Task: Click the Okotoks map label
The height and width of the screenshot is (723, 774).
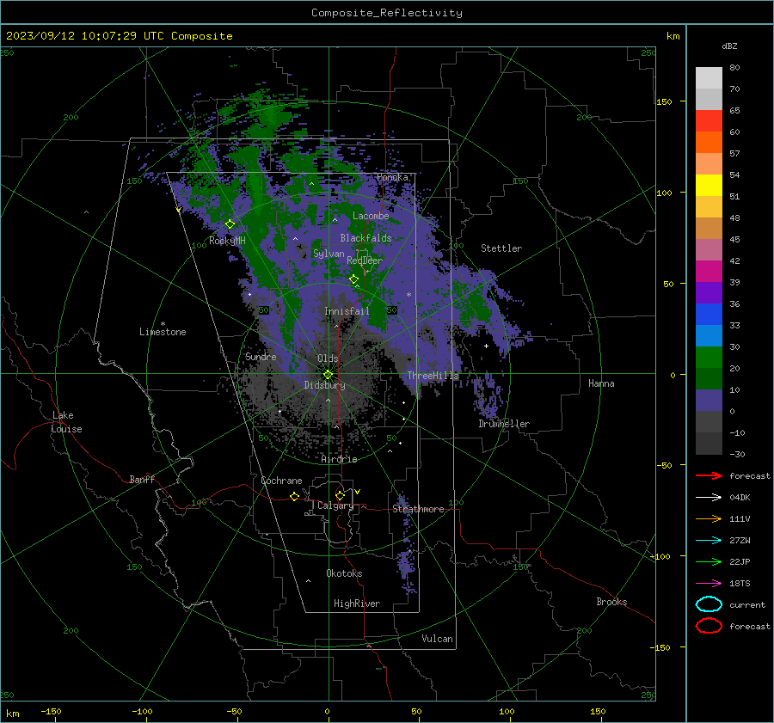Action: click(344, 573)
